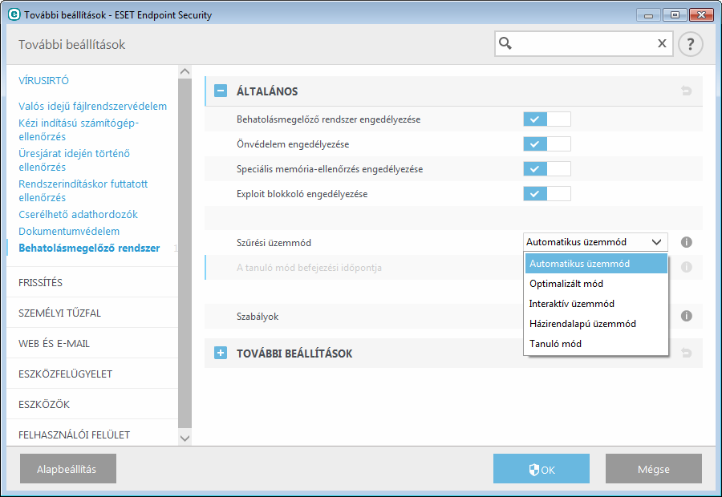Select Automatikus üzemmód in the dropdown list
Image resolution: width=722 pixels, height=497 pixels.
(596, 264)
